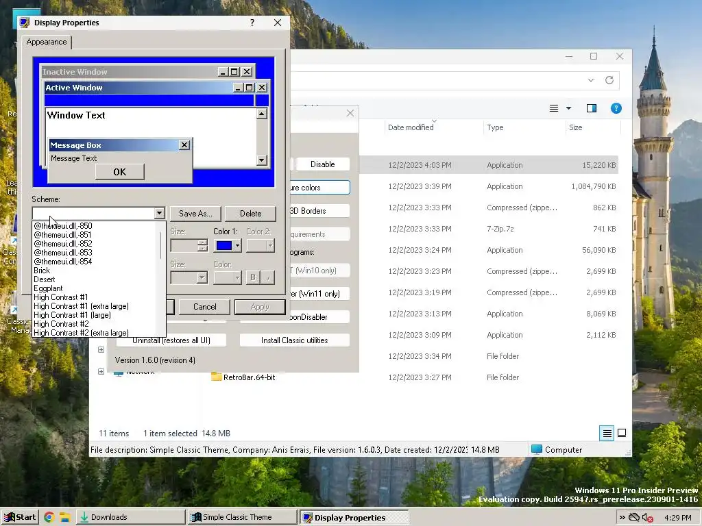Select the Appearance tab
Viewport: 702px width, 526px height.
pos(47,42)
